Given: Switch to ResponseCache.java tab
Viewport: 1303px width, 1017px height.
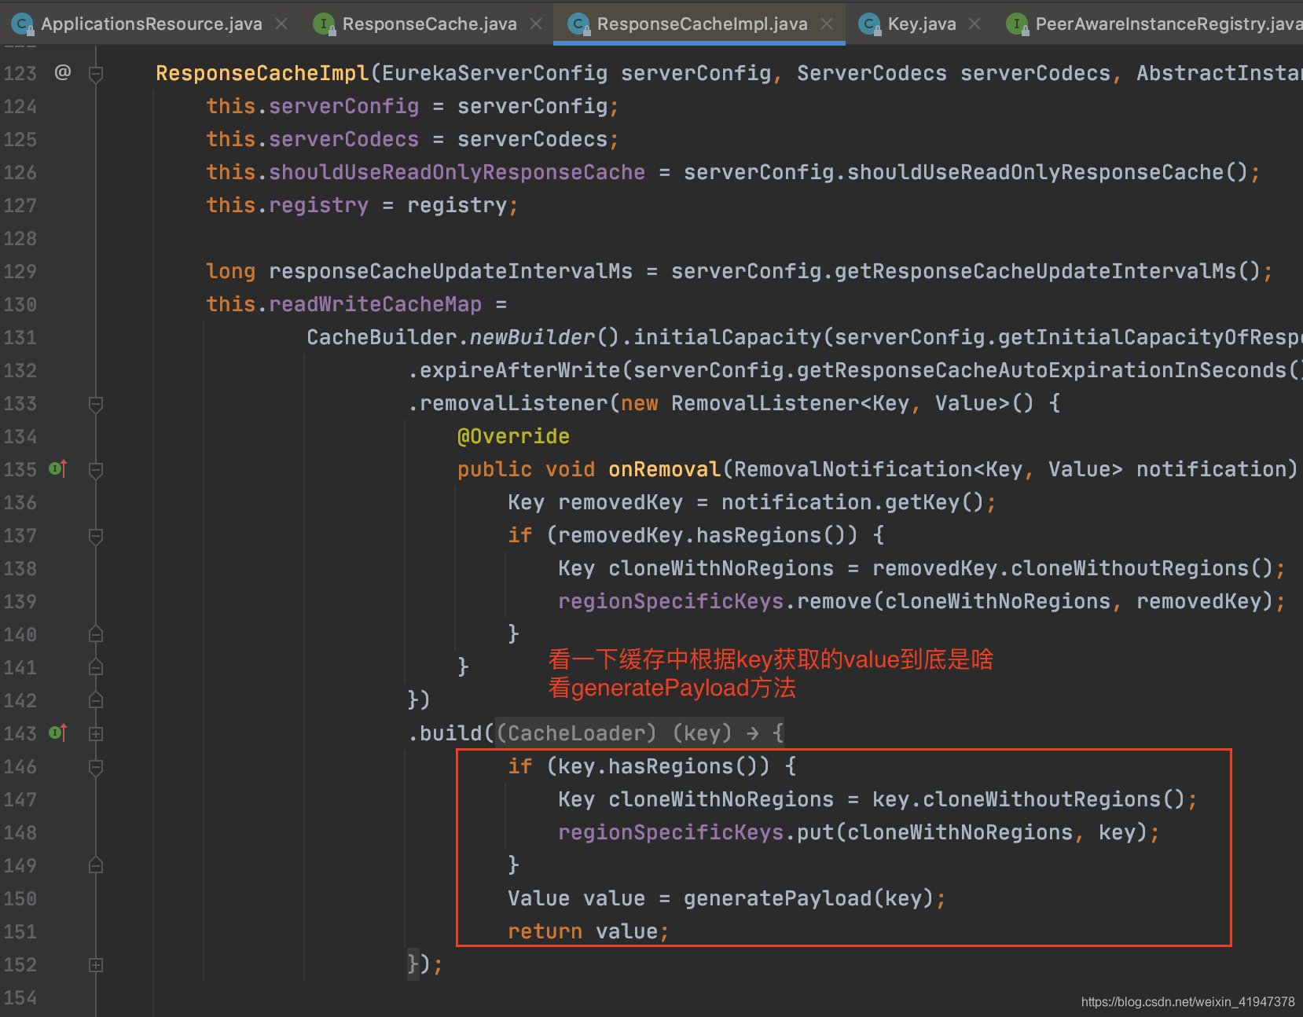Looking at the screenshot, I should coord(429,24).
